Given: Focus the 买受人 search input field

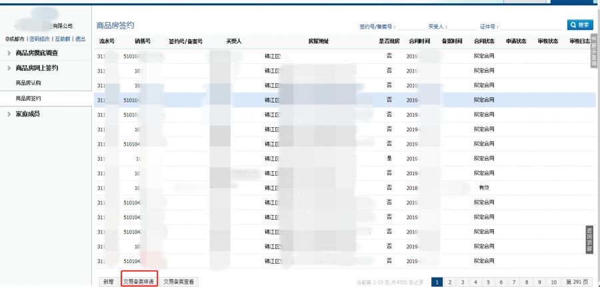Looking at the screenshot, I should click(464, 27).
